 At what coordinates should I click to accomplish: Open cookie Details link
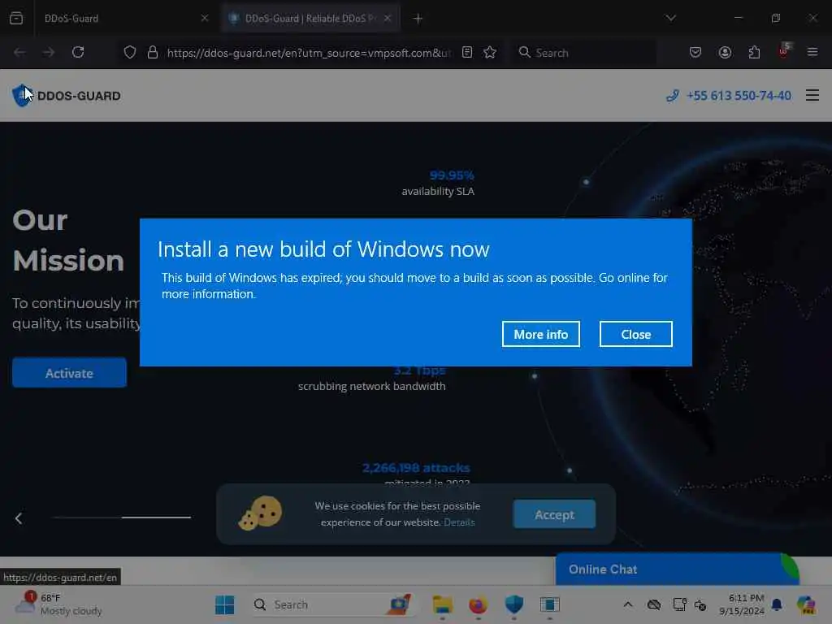click(x=459, y=522)
